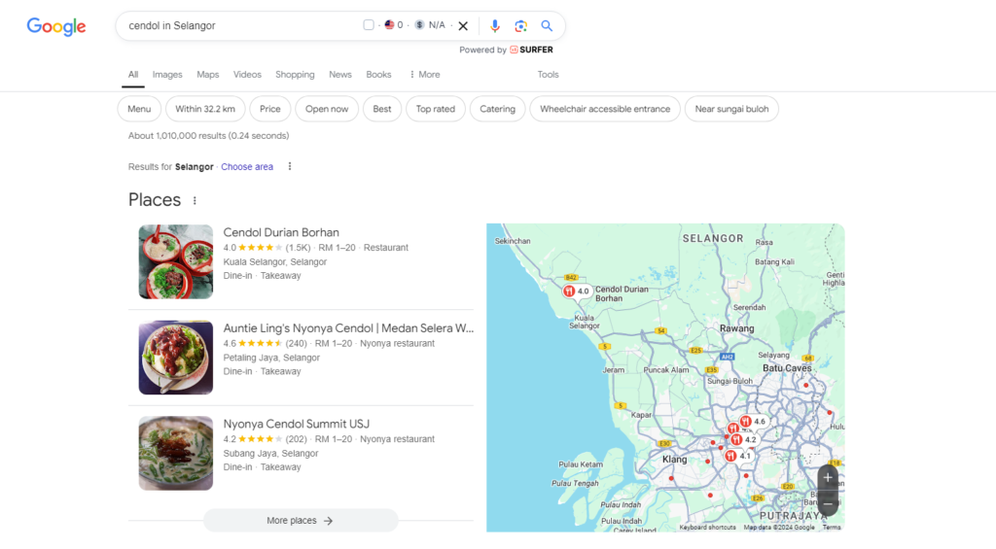
Task: Click the 4.2 restaurant pin on map
Action: click(743, 439)
